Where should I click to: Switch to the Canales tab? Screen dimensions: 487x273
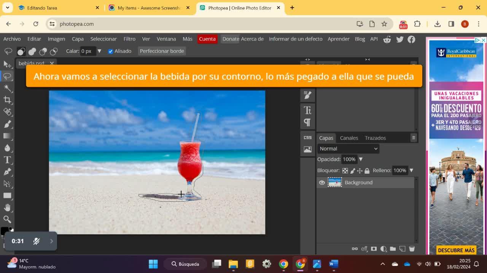(349, 138)
